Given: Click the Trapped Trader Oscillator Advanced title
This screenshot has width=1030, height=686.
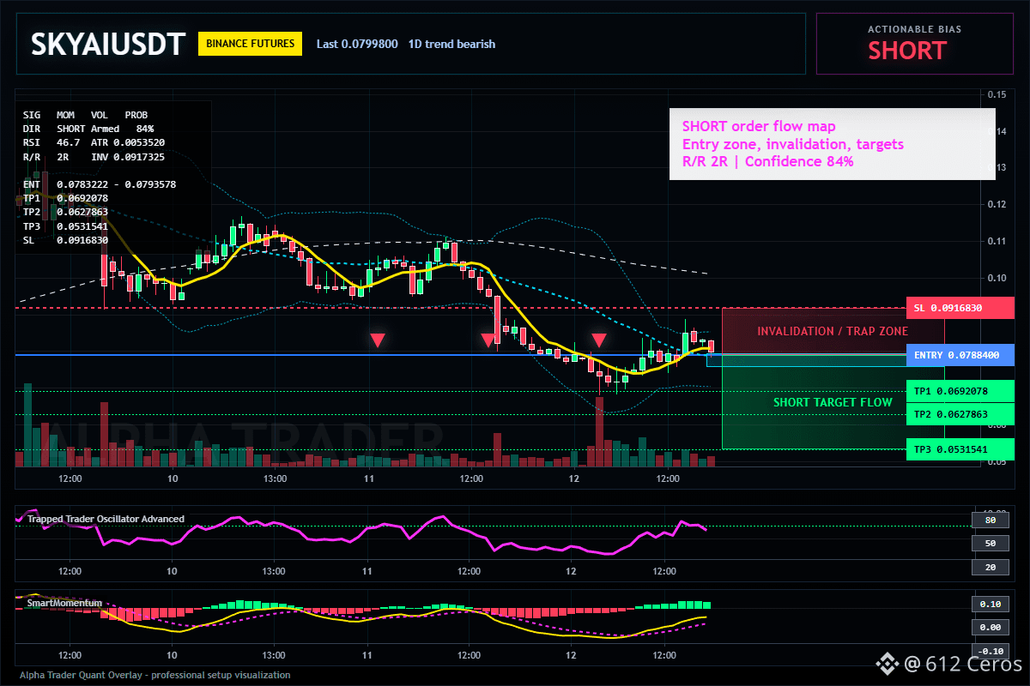Looking at the screenshot, I should coord(106,519).
